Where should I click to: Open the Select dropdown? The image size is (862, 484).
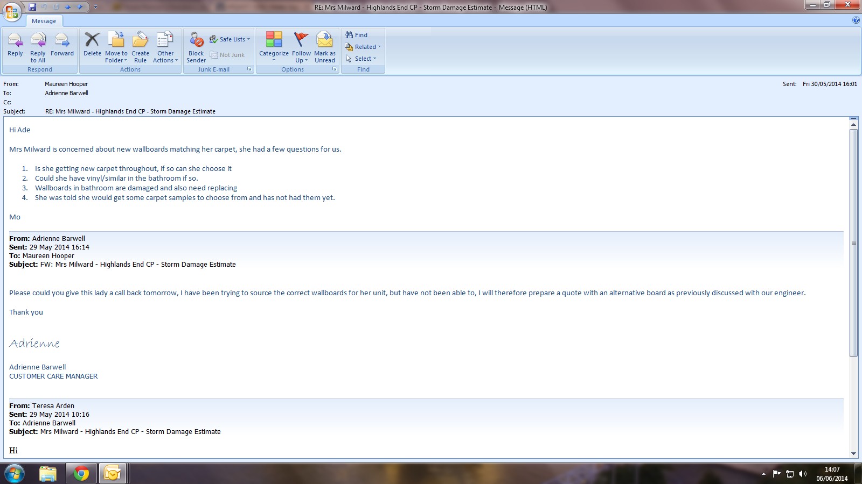(x=361, y=59)
